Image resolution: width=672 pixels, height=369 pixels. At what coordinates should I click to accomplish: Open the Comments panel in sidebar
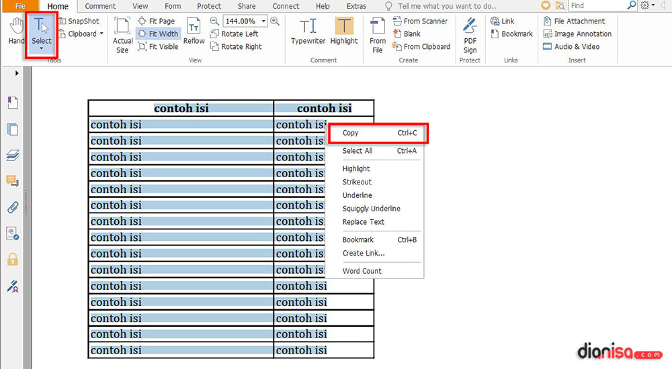click(13, 181)
